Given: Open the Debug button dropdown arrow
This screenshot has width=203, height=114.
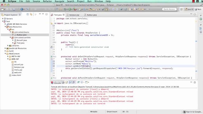Looking at the screenshot, I should [67, 9].
